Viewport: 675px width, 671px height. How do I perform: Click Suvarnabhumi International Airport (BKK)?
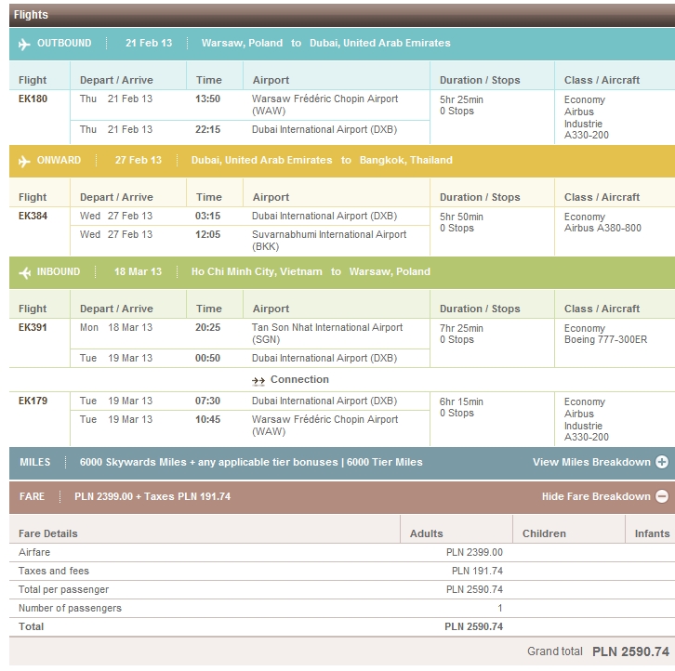(329, 240)
